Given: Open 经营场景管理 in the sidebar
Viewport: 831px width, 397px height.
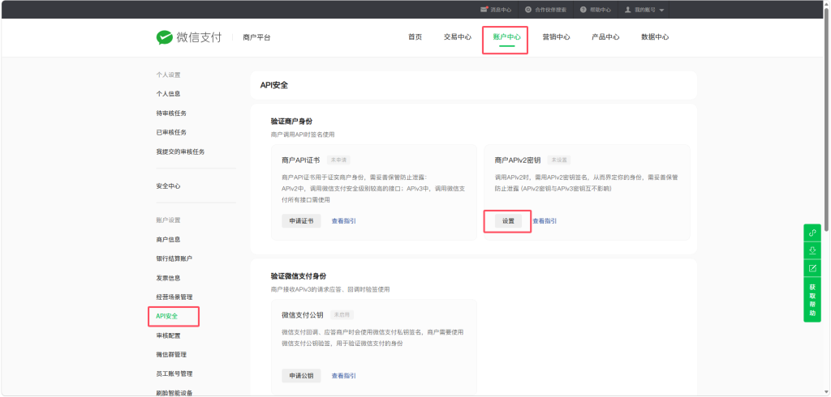Looking at the screenshot, I should click(174, 297).
